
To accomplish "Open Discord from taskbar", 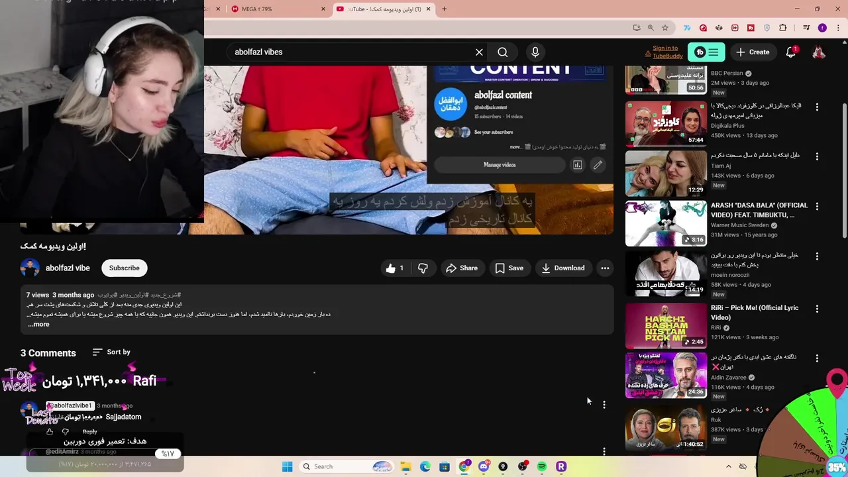I will pyautogui.click(x=484, y=466).
